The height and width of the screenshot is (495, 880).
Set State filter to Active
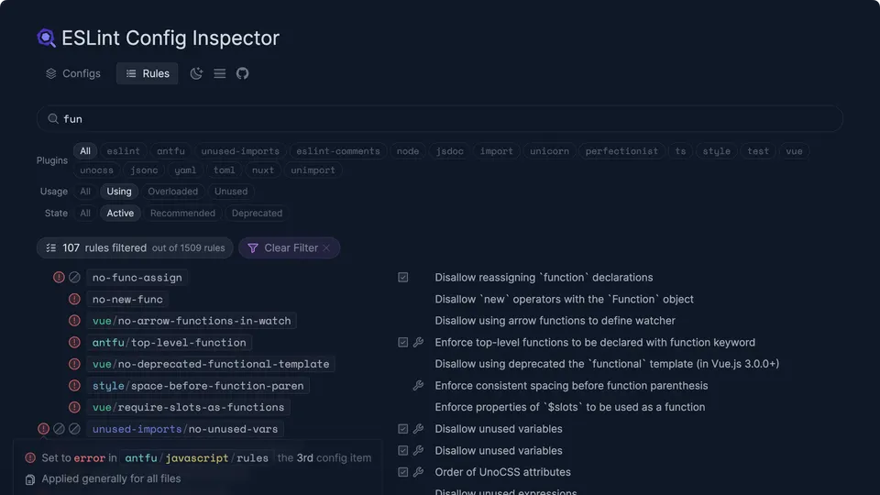[x=120, y=214]
